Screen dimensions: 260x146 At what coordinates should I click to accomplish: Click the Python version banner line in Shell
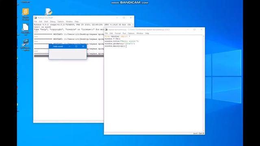pyautogui.click(x=82, y=25)
